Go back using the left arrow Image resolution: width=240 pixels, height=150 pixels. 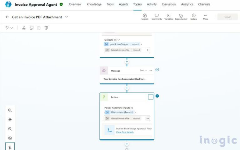[7, 17]
